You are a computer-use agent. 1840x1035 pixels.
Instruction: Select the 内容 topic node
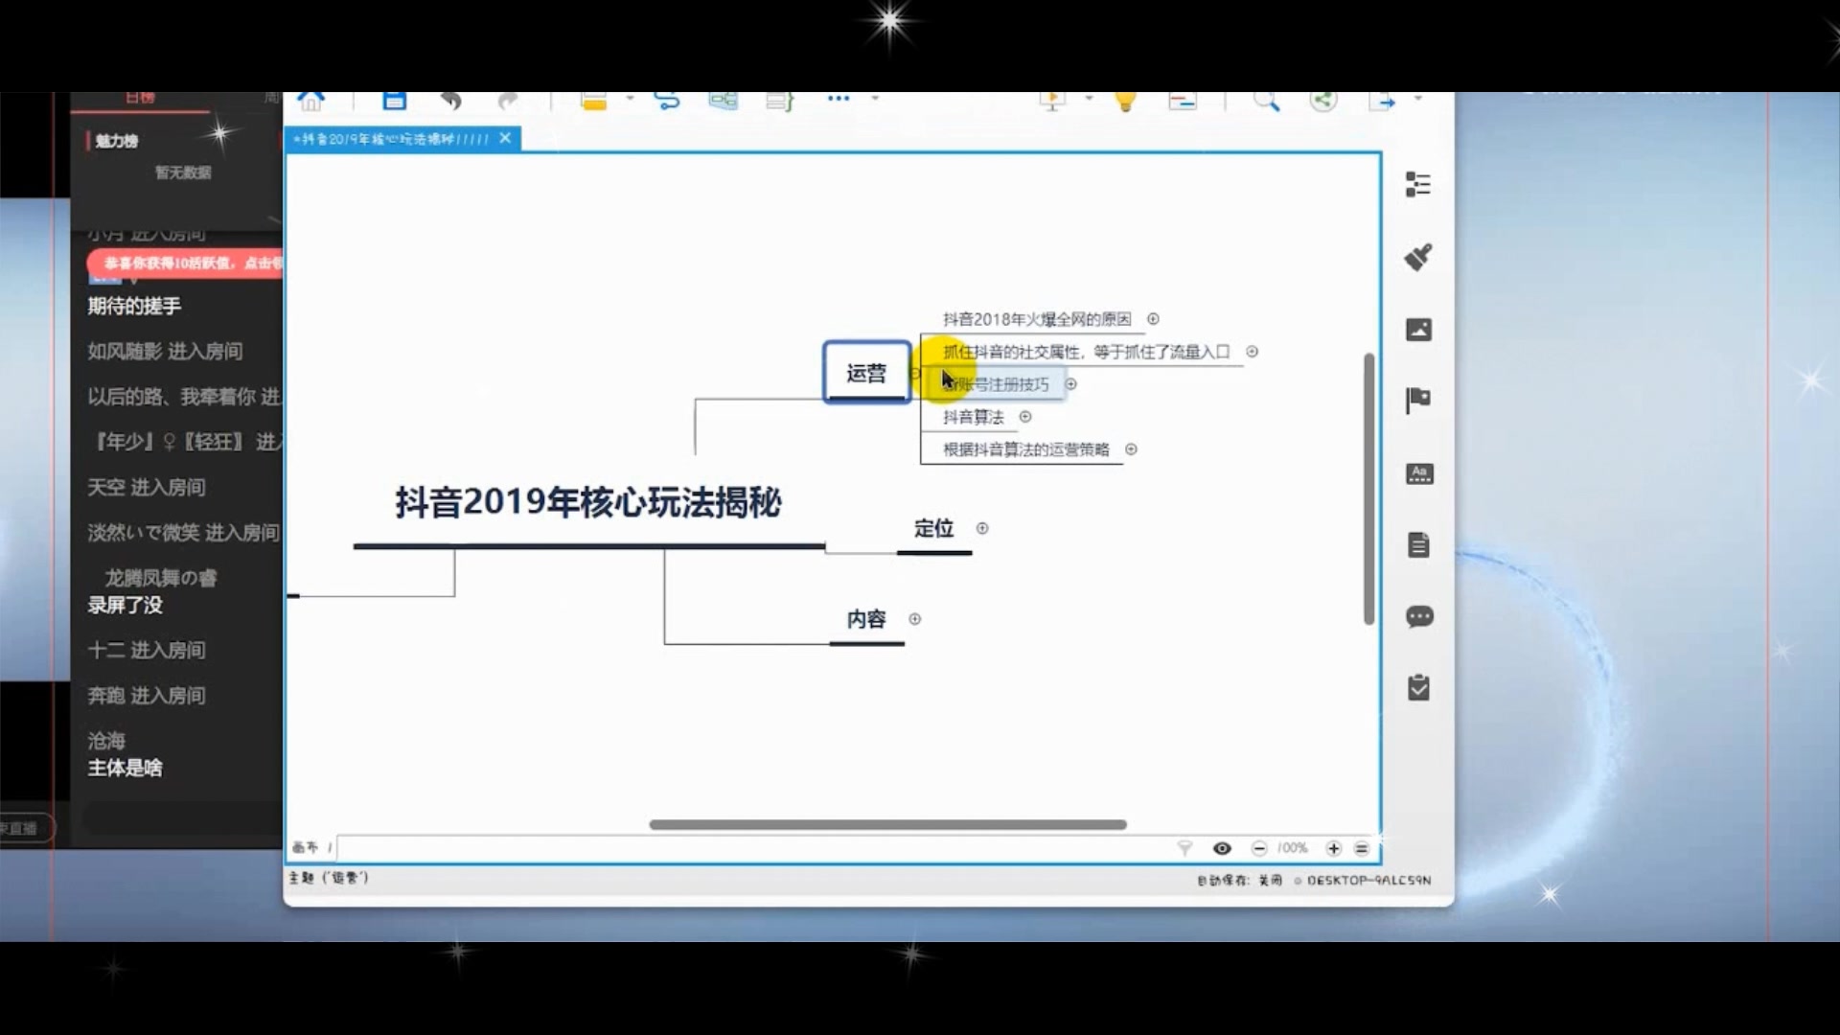click(x=866, y=619)
